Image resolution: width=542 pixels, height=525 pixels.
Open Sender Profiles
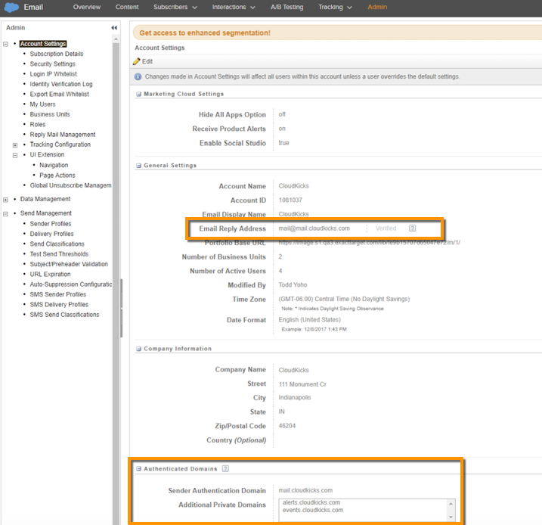(x=51, y=224)
